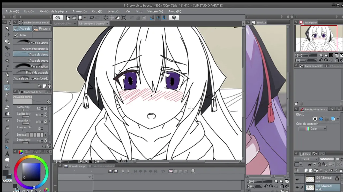
Task: Toggle tone effect in layer property
Action: (x=327, y=119)
